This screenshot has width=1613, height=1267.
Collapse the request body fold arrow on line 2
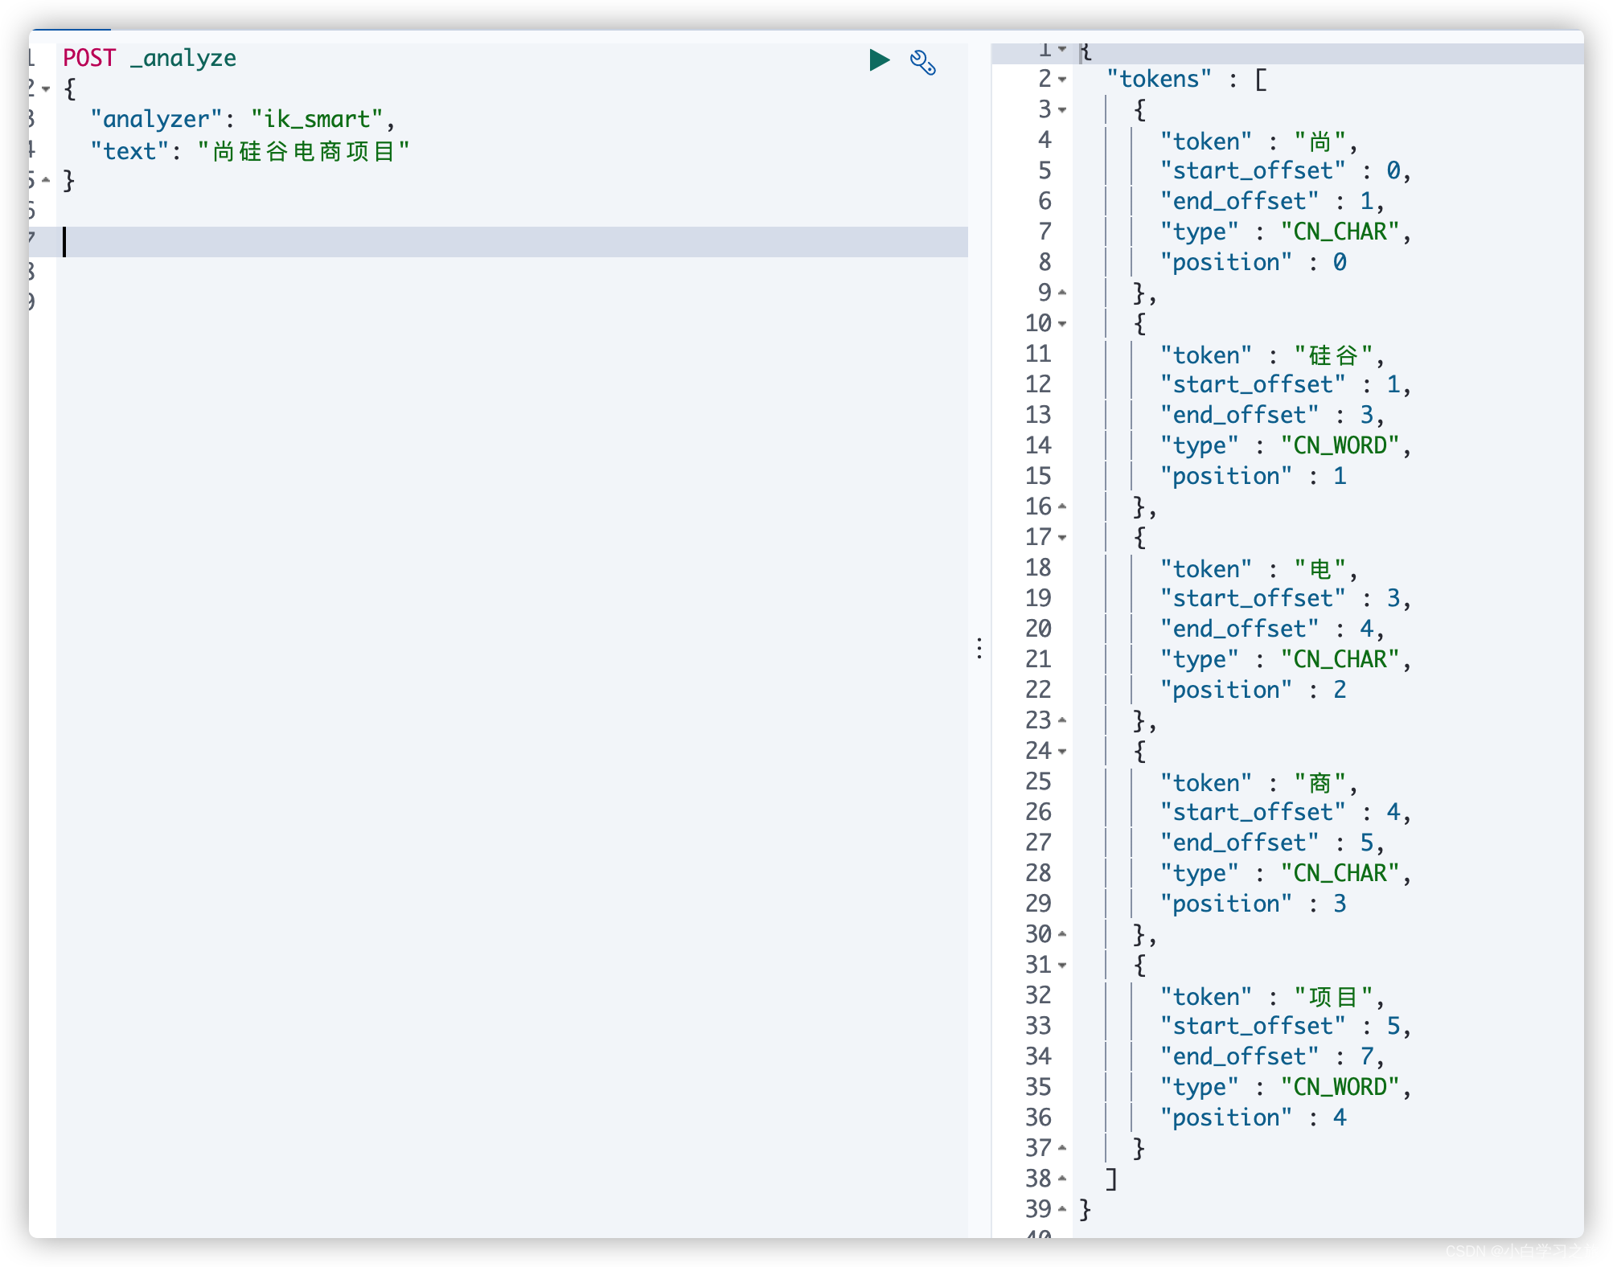tap(46, 89)
